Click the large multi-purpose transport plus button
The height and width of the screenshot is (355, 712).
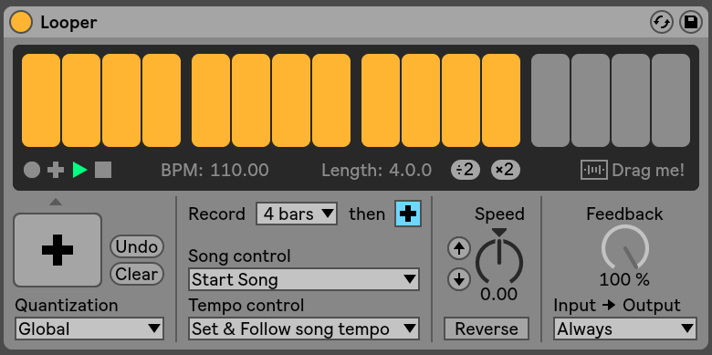(x=58, y=250)
